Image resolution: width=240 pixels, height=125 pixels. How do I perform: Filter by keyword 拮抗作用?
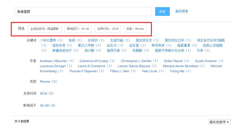pos(62,45)
